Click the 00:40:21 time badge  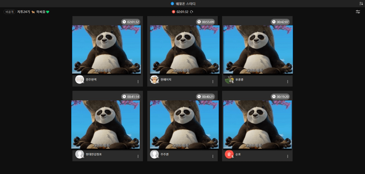click(205, 97)
